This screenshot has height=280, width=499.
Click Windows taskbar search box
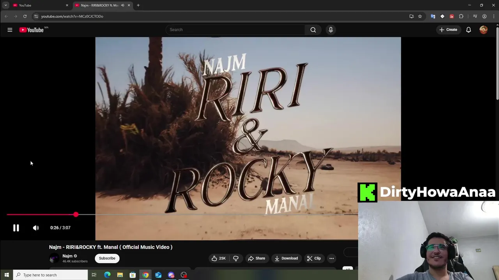[x=51, y=275]
